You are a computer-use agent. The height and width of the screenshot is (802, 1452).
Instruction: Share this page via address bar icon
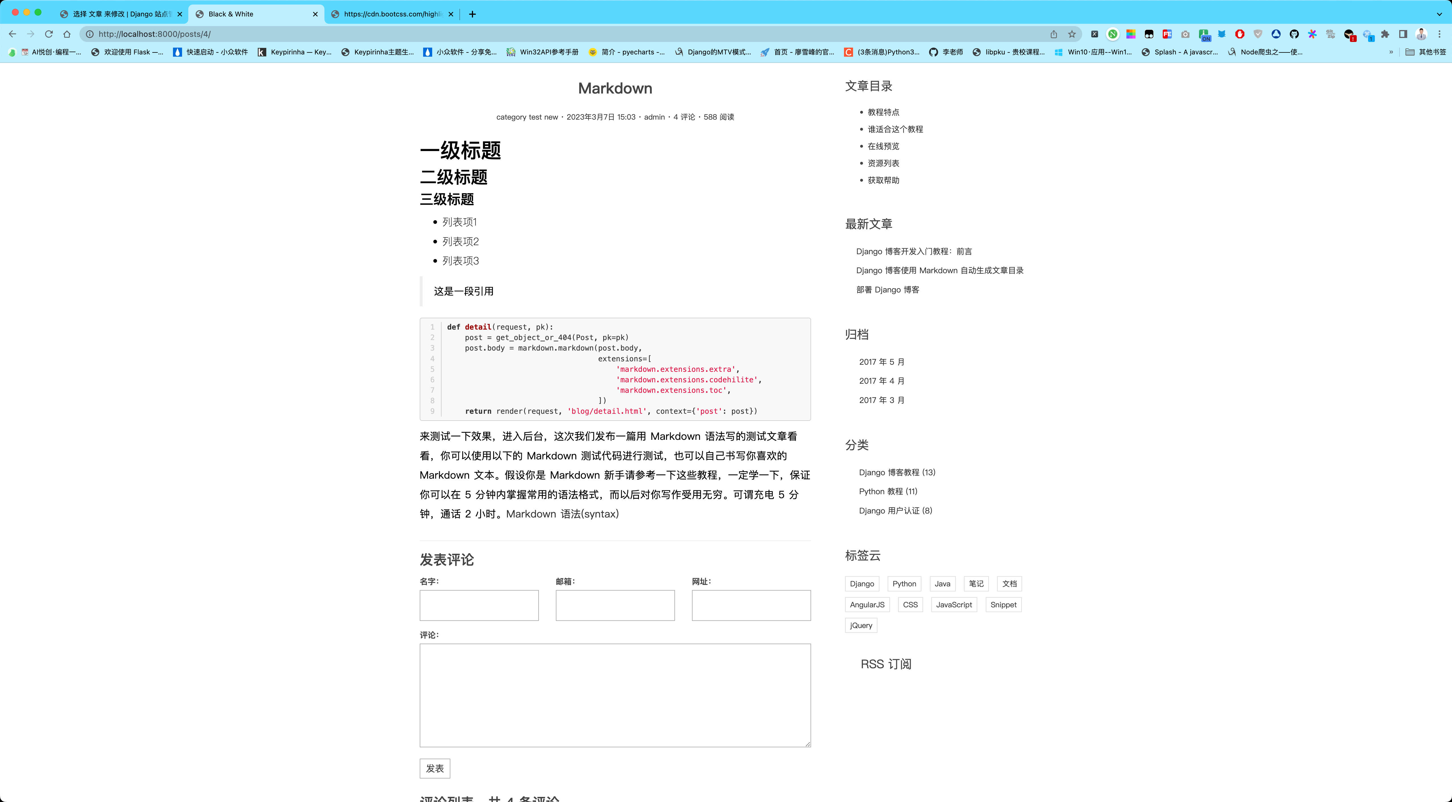(1054, 34)
